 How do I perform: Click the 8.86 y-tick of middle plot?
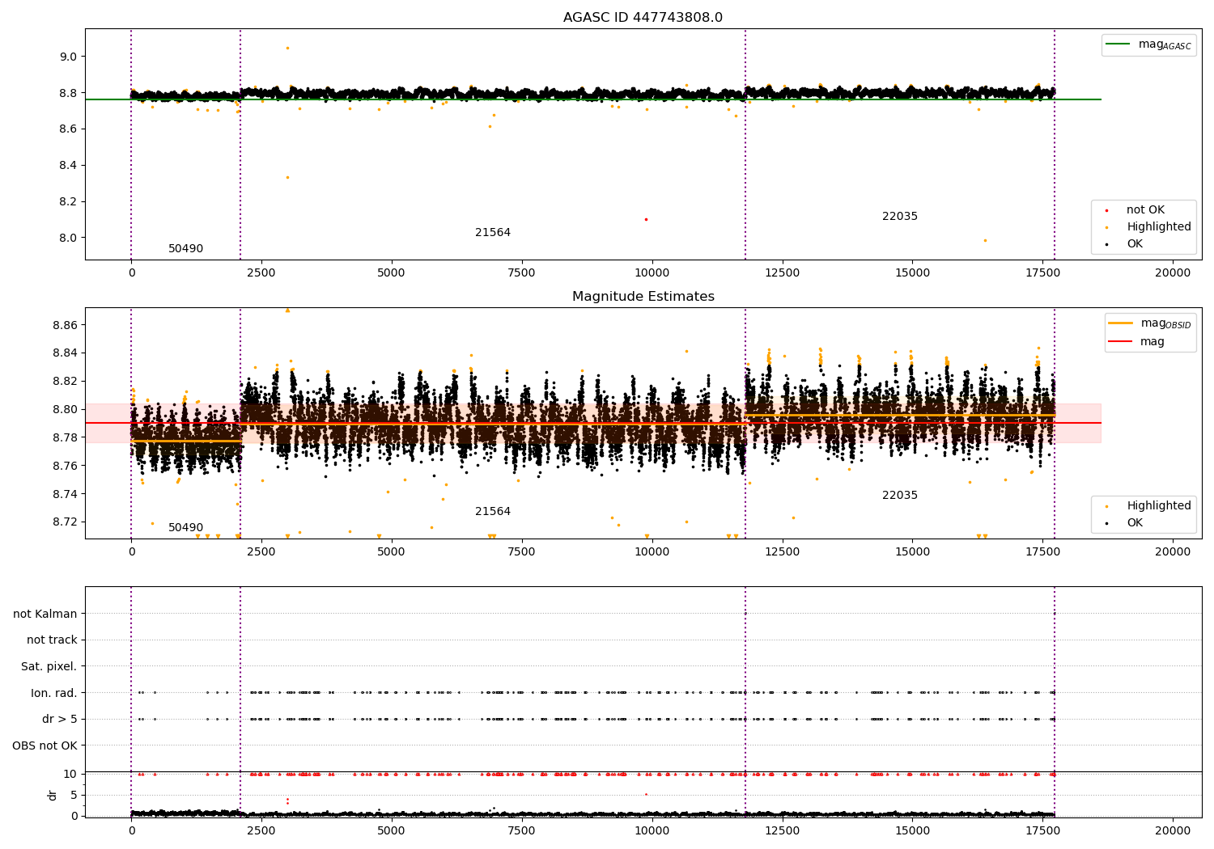coord(65,325)
